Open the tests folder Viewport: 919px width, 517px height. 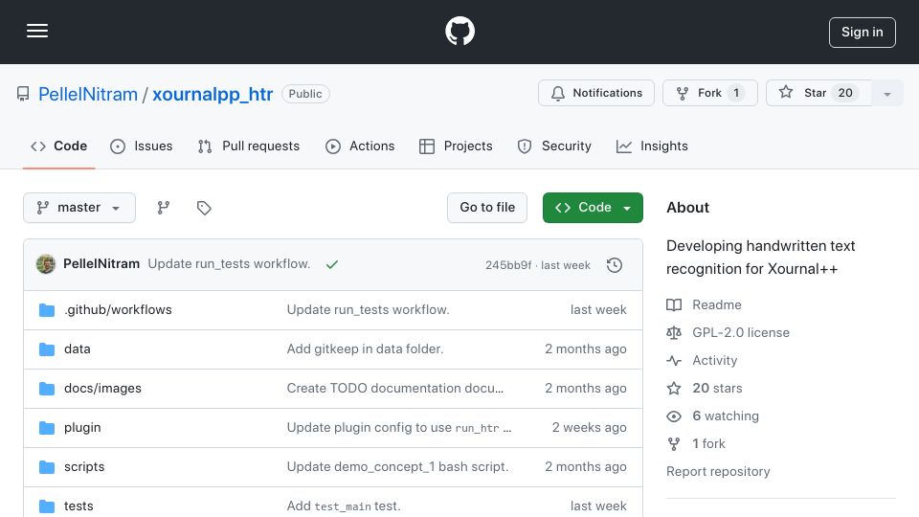pyautogui.click(x=78, y=506)
